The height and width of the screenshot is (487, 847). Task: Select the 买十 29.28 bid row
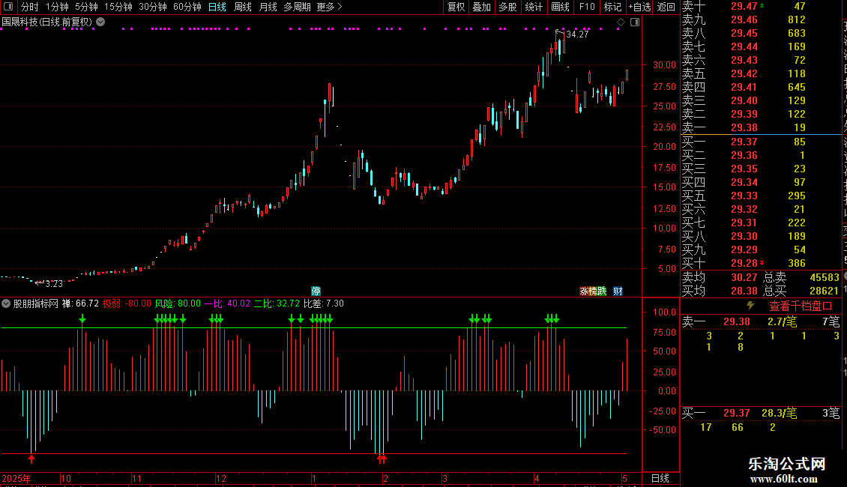[x=761, y=263]
